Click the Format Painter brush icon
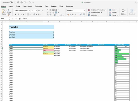 coord(8,15)
